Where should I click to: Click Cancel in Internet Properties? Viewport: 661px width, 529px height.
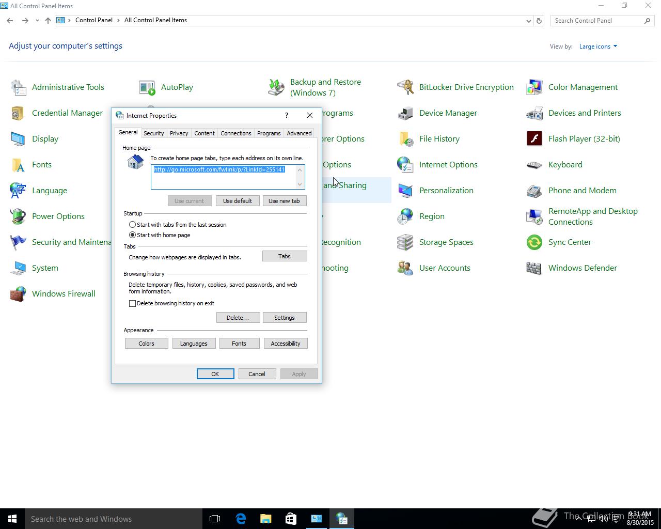tap(257, 374)
